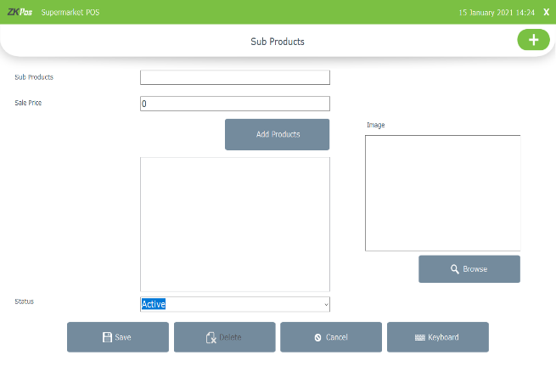
Task: Click the green plus add icon
Action: (533, 40)
